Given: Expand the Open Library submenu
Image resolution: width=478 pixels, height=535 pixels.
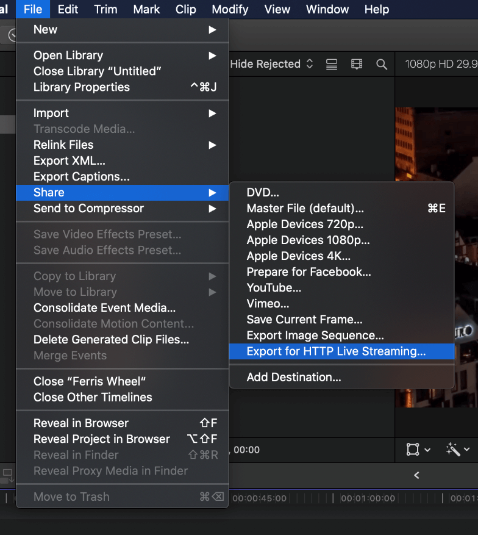Looking at the screenshot, I should pyautogui.click(x=122, y=56).
